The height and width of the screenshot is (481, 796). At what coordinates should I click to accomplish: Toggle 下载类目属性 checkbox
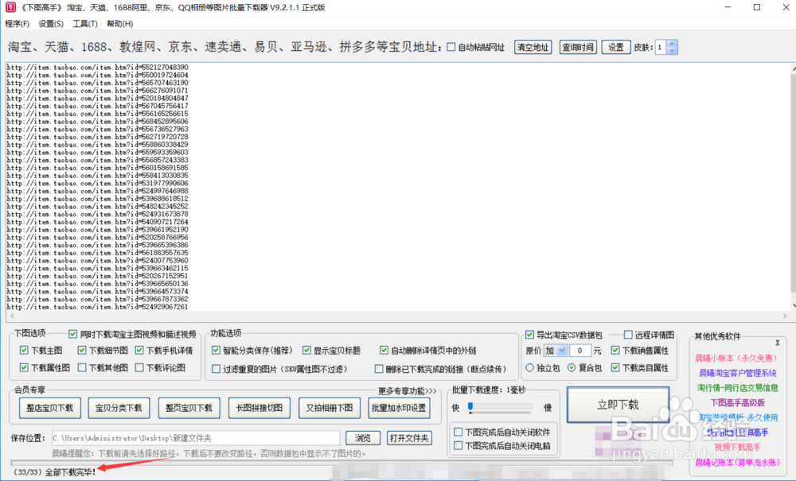click(615, 367)
